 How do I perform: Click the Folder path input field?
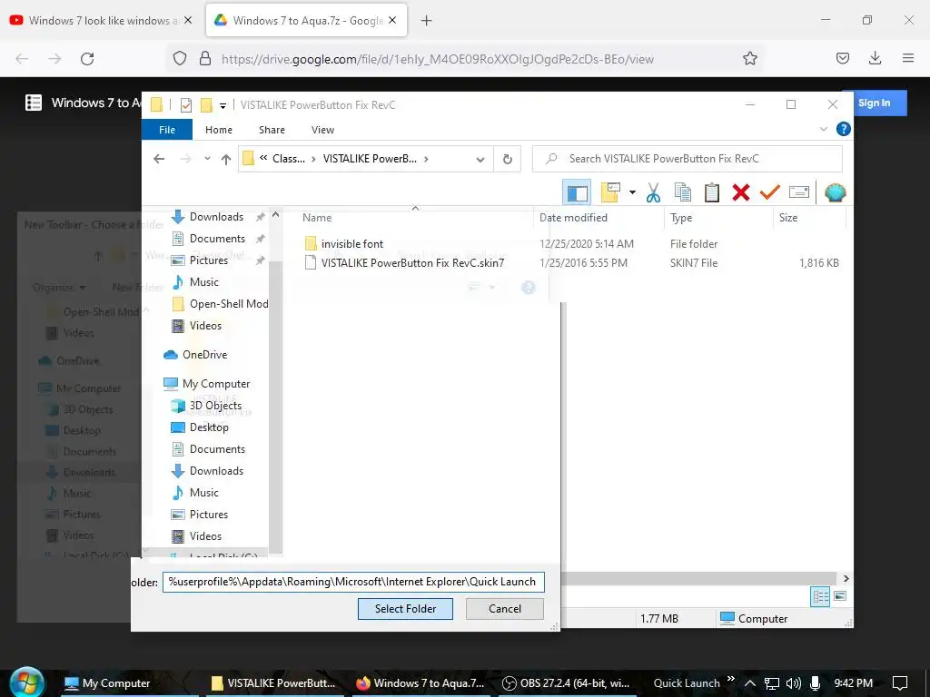pyautogui.click(x=353, y=582)
